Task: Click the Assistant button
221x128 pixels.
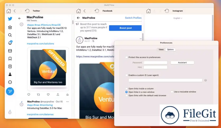Action: (182, 63)
